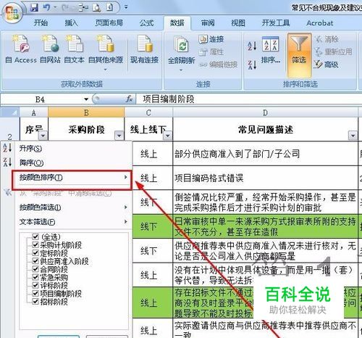Click the 编辑链接 edit links option
Image resolution: width=362 pixels, height=338 pixels.
click(x=218, y=65)
